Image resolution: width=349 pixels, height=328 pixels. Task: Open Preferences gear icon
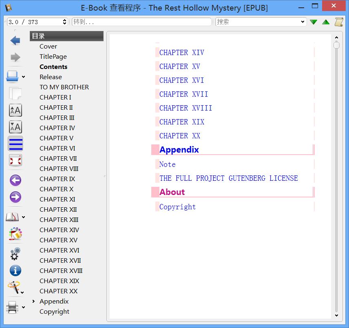click(x=15, y=254)
